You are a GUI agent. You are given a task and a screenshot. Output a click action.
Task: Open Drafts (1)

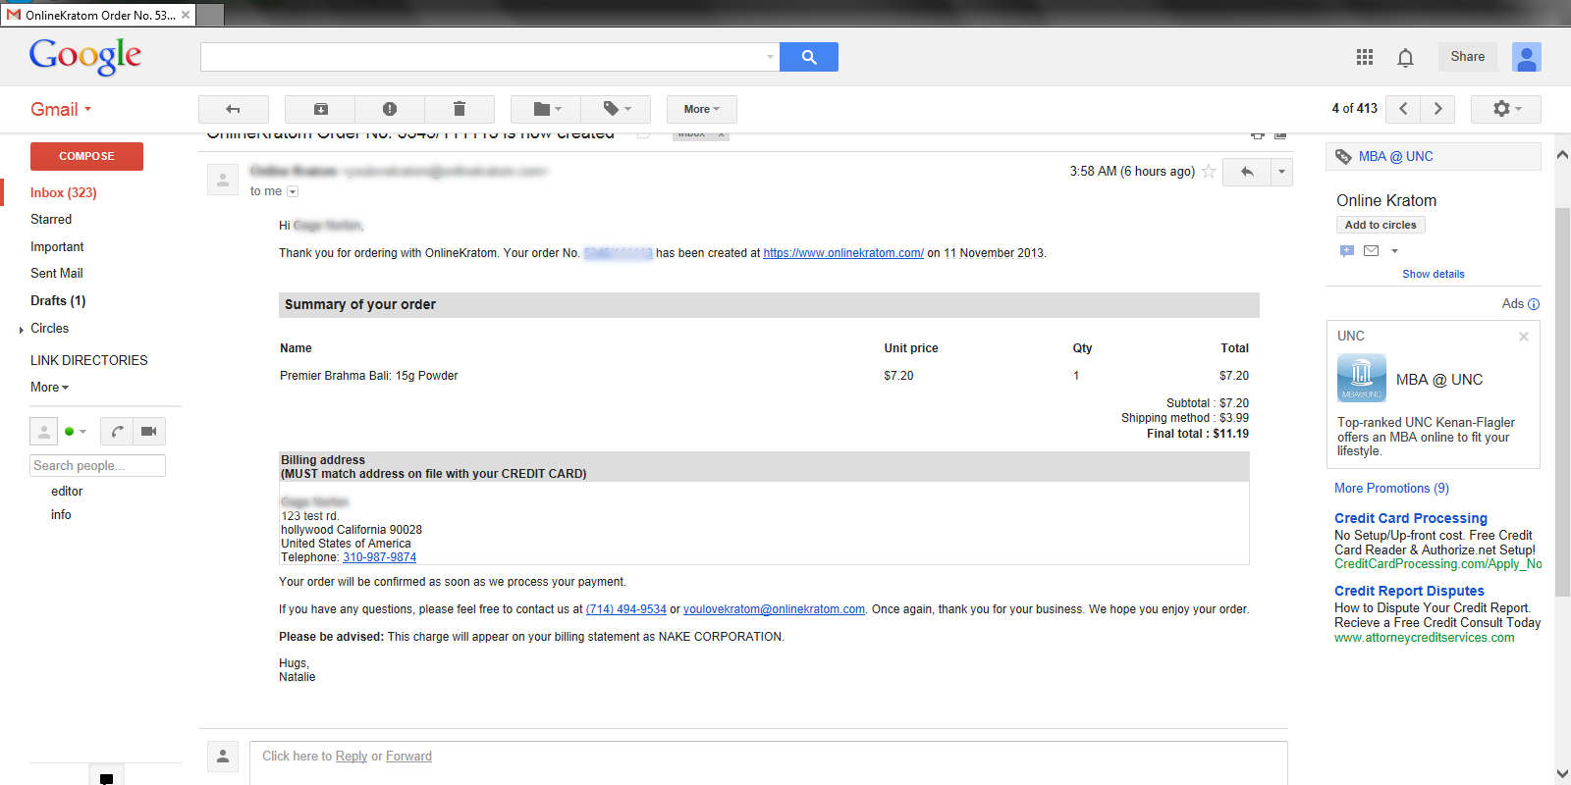58,301
